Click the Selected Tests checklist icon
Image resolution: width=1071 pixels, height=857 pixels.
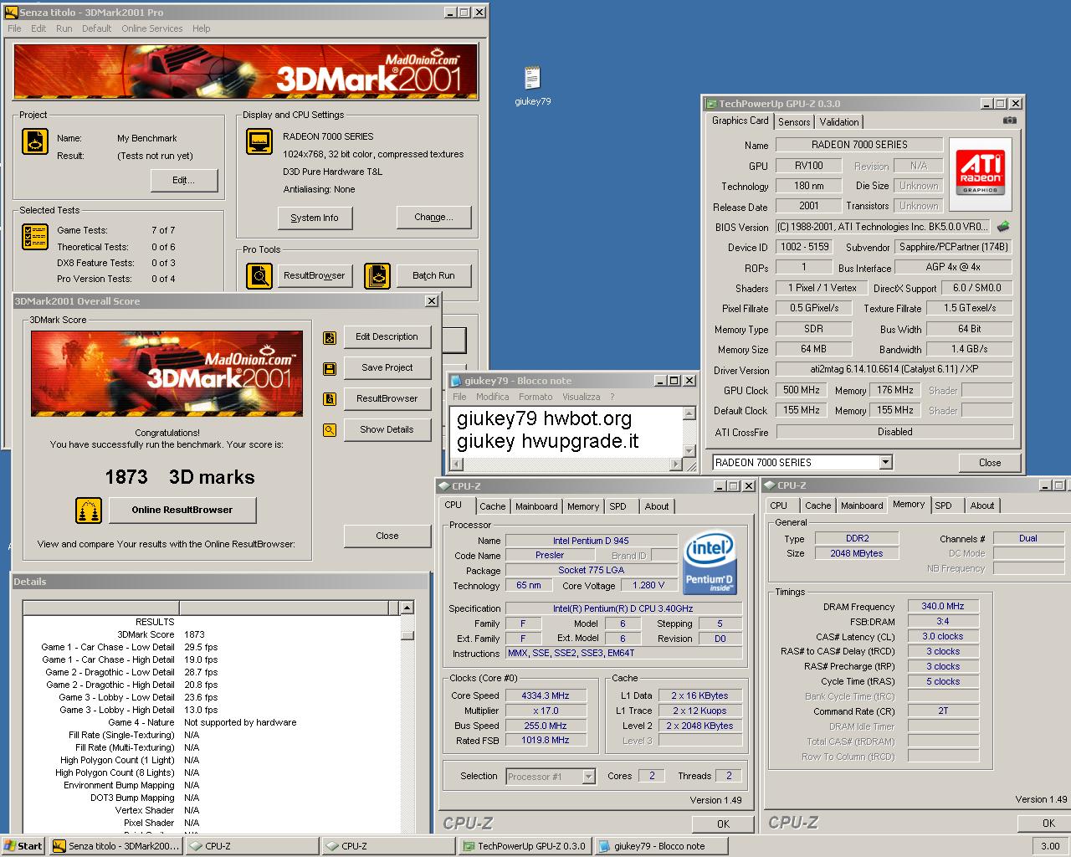(x=34, y=237)
